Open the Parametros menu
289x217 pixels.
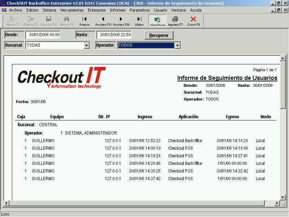tap(140, 10)
